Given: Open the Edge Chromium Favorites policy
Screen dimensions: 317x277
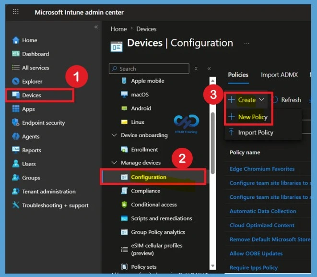Looking at the screenshot, I should 262,169.
